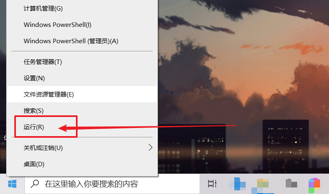This screenshot has height=194, width=329.
Task: Launch the blue blurred taskbar app icon
Action: [x=237, y=184]
